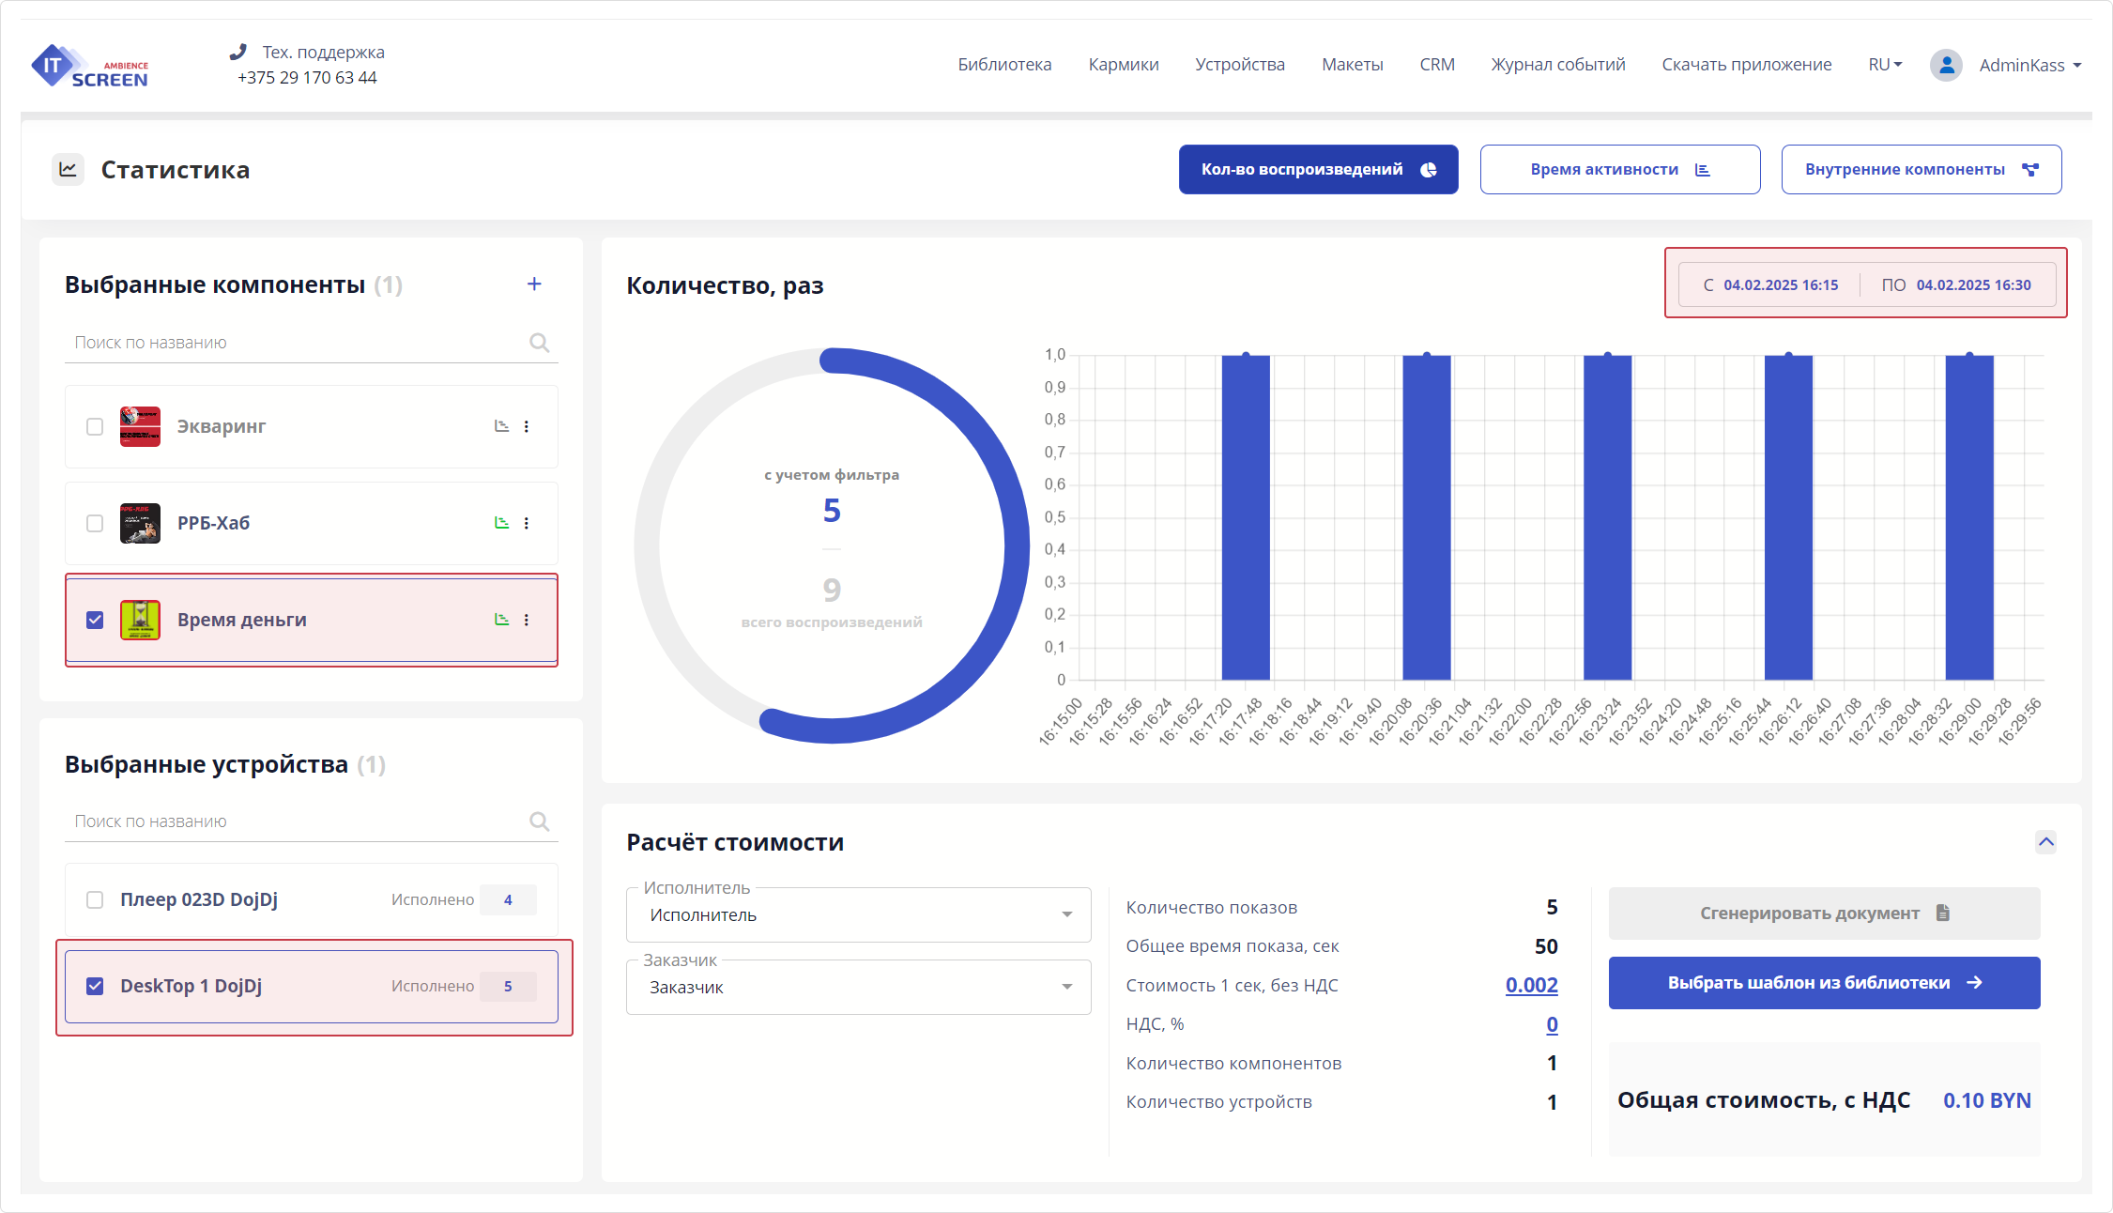Image resolution: width=2113 pixels, height=1213 pixels.
Task: Open three-dot menu for Время деньги
Action: pos(527,620)
